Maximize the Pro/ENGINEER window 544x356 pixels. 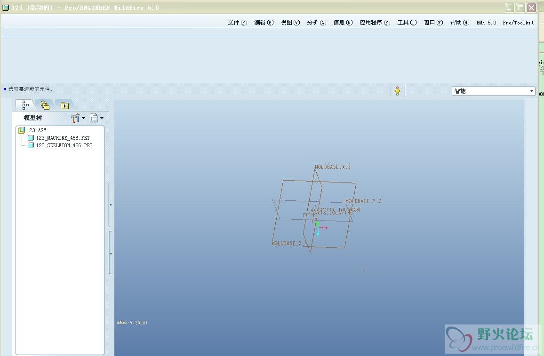tap(520, 8)
